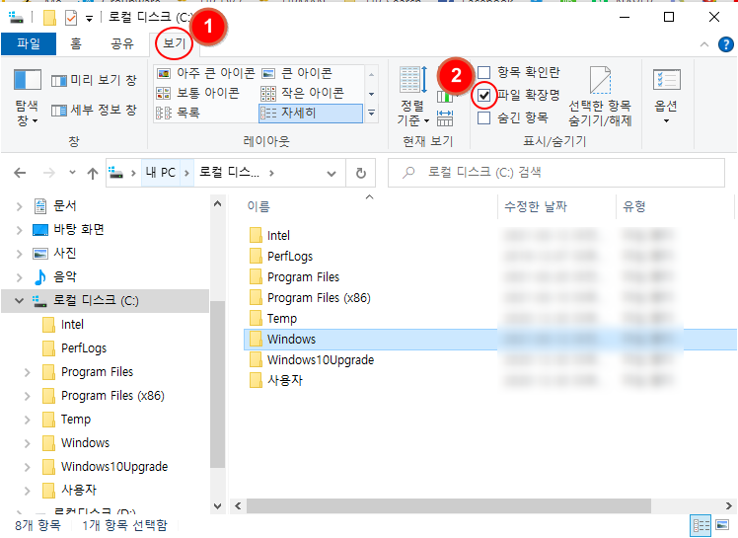The image size is (738, 538).
Task: Open the 탐색 창 navigation pane button
Action: coord(27,98)
